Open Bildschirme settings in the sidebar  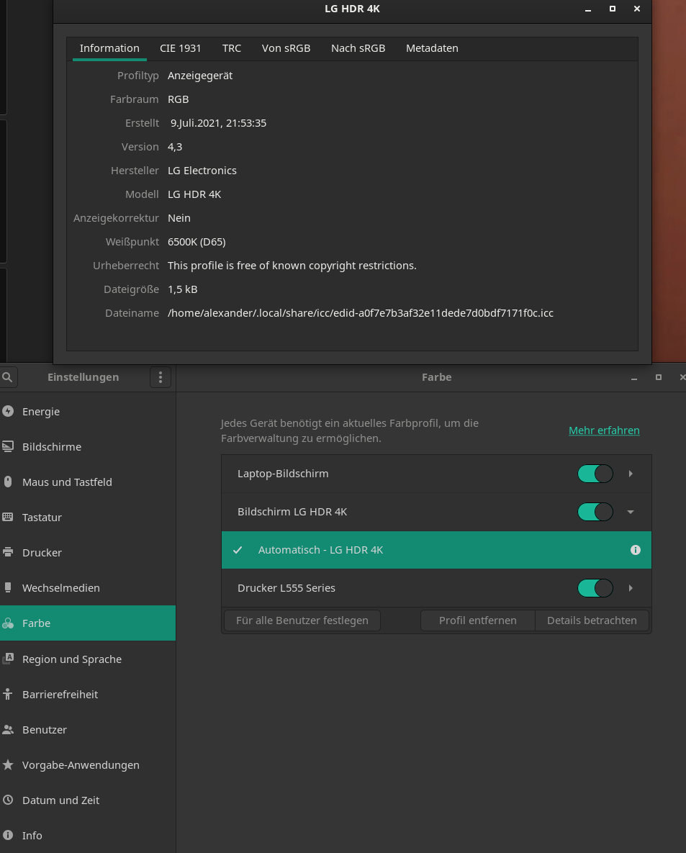pos(88,446)
